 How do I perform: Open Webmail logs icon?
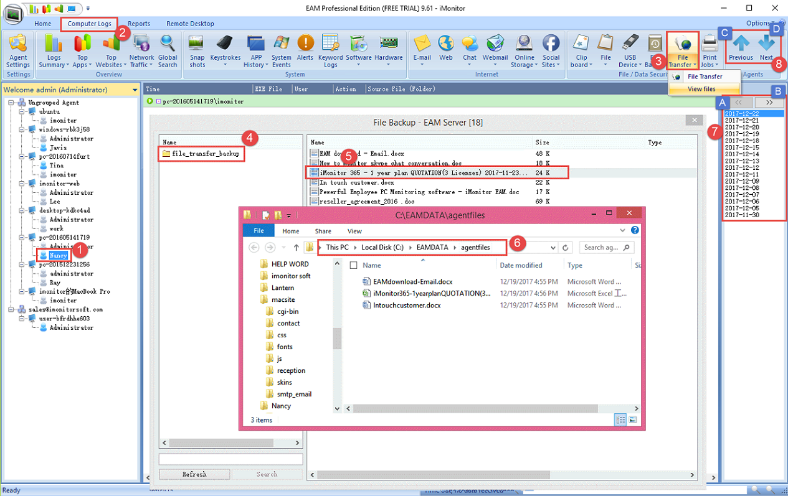(495, 51)
